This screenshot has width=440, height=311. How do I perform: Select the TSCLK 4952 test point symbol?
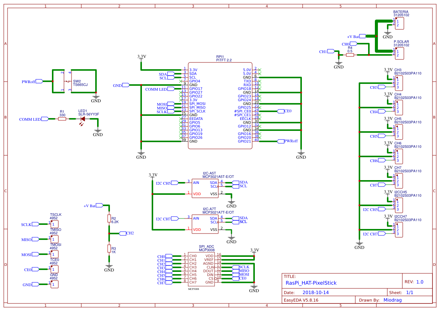(54, 224)
